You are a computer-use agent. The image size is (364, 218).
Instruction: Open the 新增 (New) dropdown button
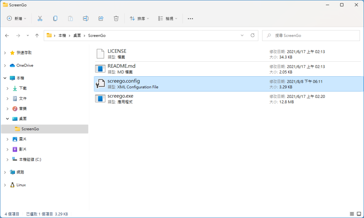pyautogui.click(x=17, y=19)
